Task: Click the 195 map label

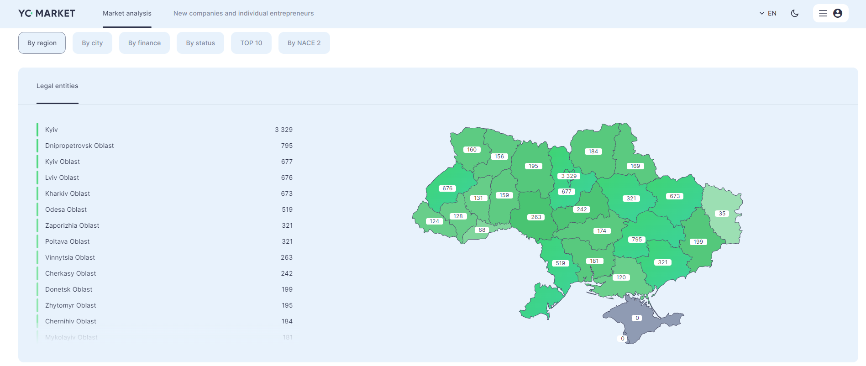Action: (533, 166)
